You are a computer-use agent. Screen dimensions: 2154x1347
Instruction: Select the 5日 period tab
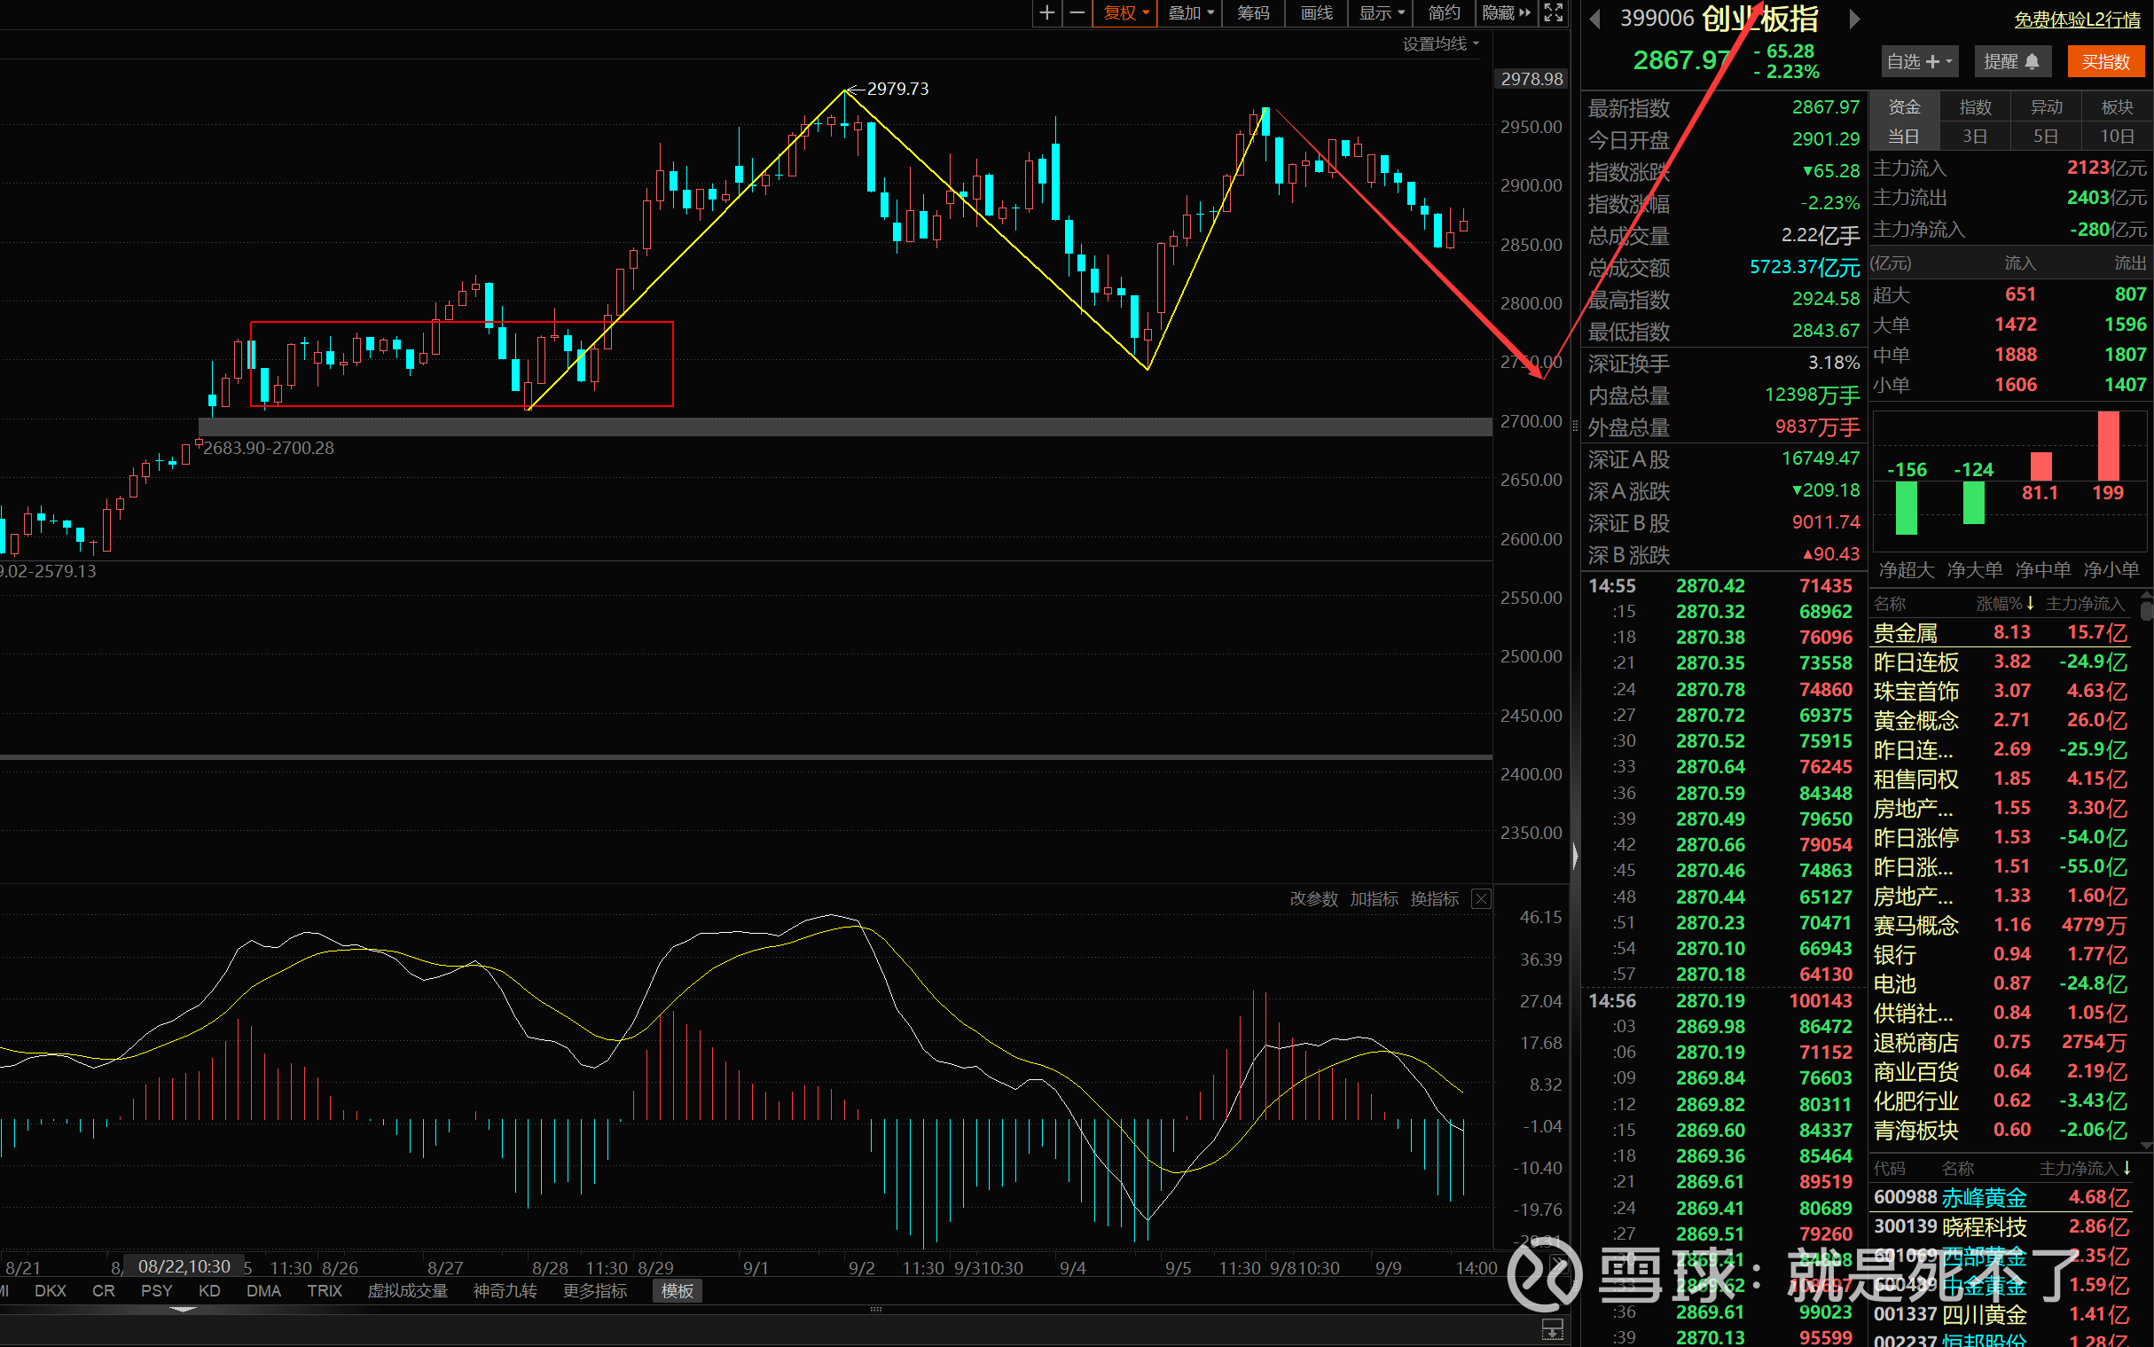tap(2045, 137)
